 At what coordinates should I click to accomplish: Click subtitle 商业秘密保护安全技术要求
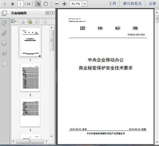click(106, 68)
